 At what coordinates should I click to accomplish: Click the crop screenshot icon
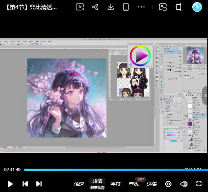[178, 7]
